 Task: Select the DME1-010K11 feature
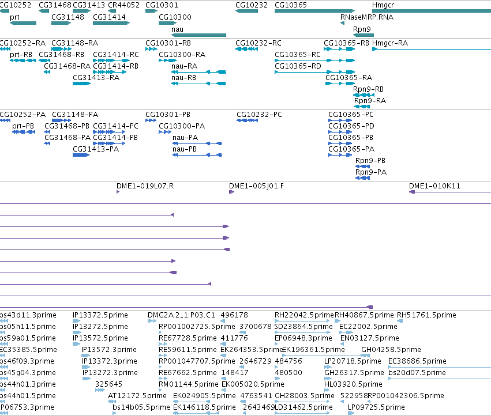coord(450,192)
